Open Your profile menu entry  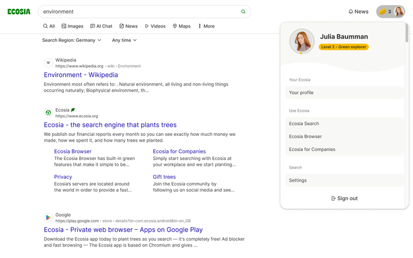click(344, 93)
